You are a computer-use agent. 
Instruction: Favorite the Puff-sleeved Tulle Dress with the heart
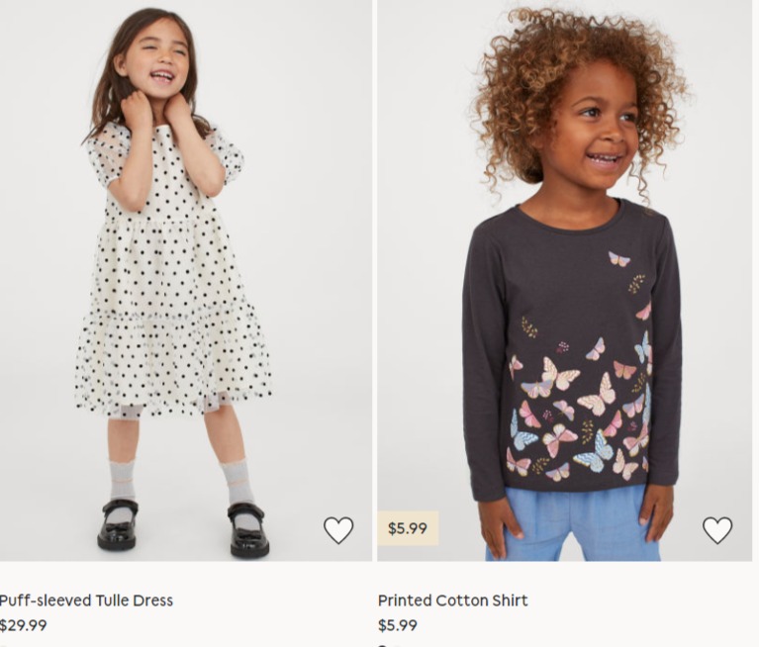338,530
